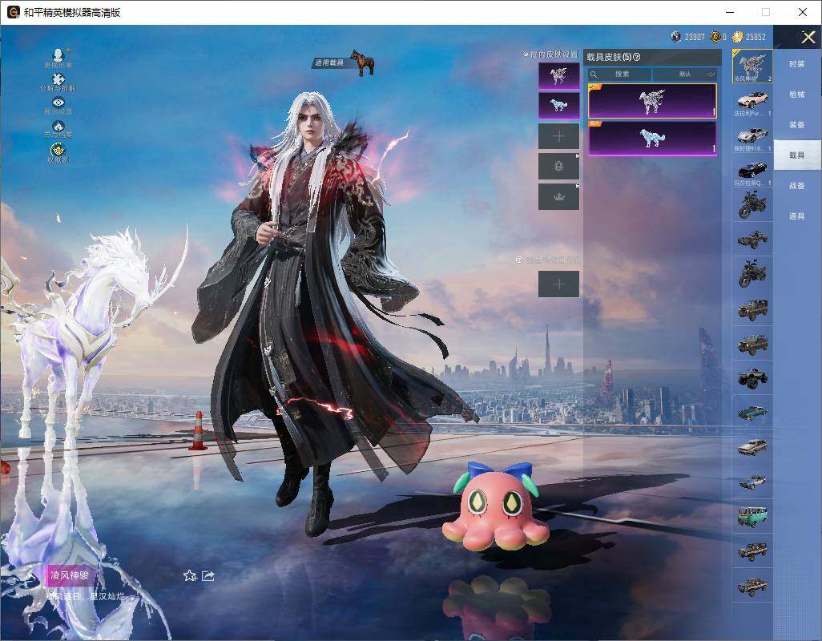Click the pink octopus pet
Screen dimensions: 822x641
pos(496,506)
